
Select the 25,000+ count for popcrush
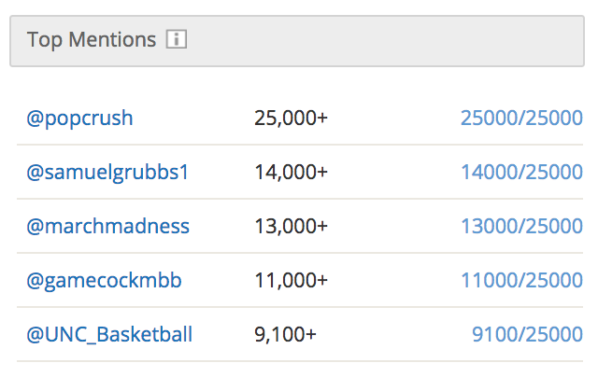[x=291, y=119]
